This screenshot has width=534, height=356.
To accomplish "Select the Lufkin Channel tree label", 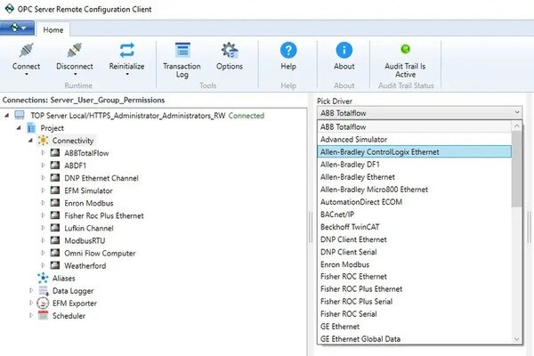I will (89, 228).
